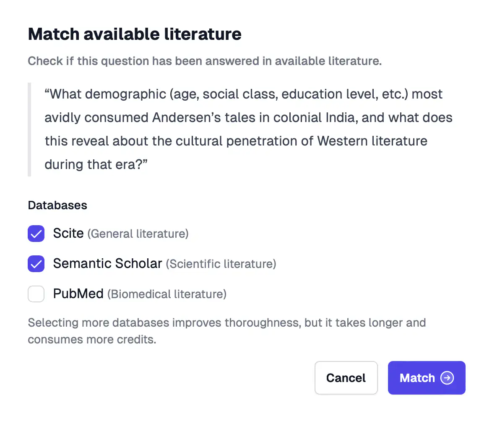
Task: Click the "(Biomedical literature)" description
Action: pos(167,294)
